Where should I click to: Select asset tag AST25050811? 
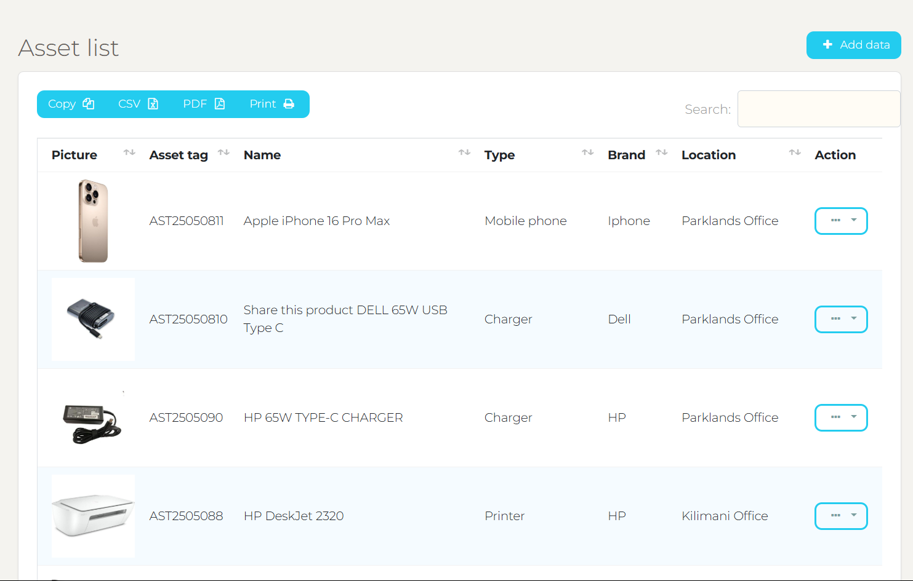[x=187, y=221]
